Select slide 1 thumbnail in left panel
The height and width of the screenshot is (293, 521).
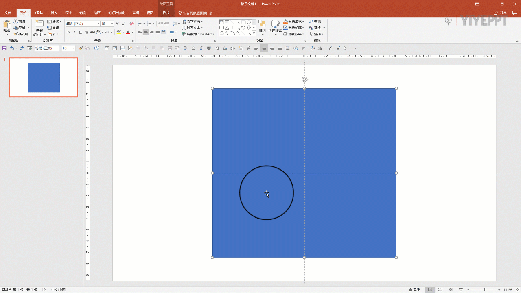click(44, 77)
